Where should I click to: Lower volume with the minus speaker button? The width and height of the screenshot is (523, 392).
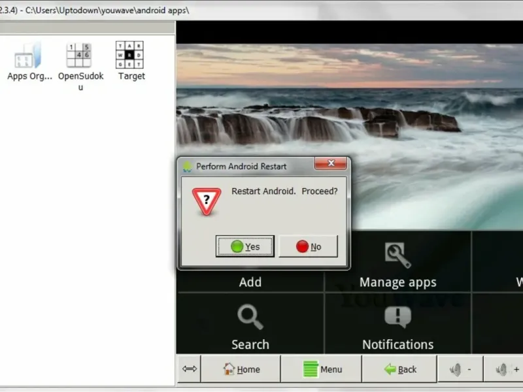tap(460, 369)
